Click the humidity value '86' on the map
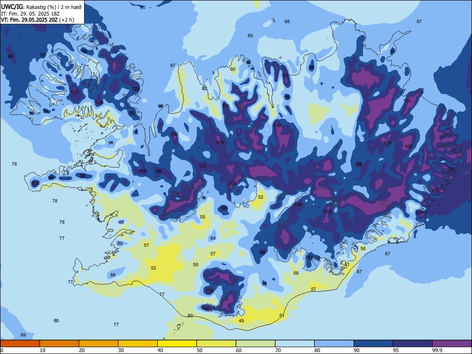This screenshot has height=354, width=472. coord(121,222)
